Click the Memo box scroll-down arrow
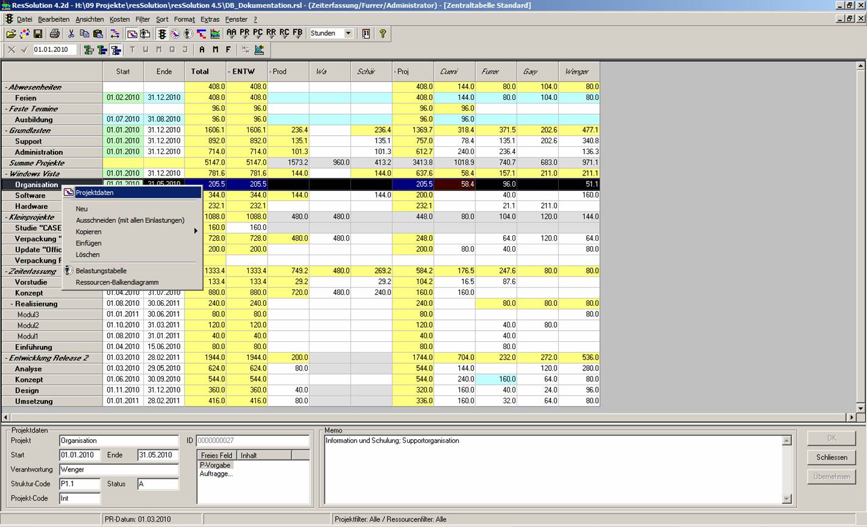Viewport: 867px width, 527px height. [x=787, y=498]
